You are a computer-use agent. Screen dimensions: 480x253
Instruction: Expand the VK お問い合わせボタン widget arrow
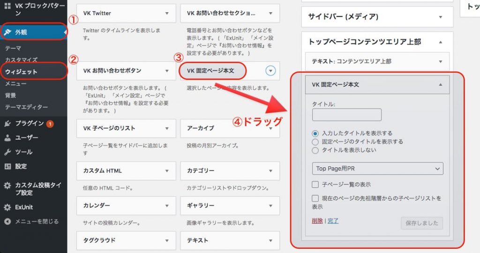pos(167,71)
